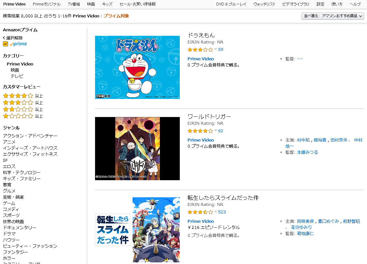Filter by one star and up rating
This screenshot has width=367, height=264.
tap(23, 116)
